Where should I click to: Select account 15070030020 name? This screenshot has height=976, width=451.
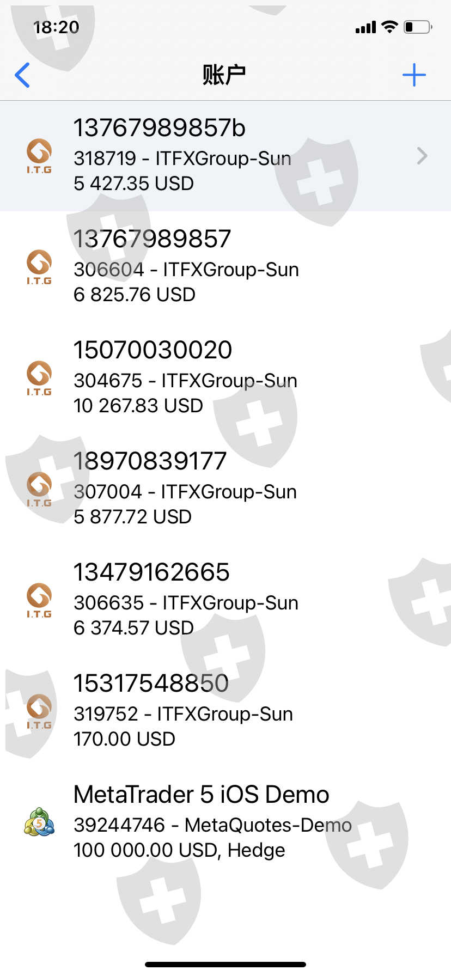[x=153, y=350]
